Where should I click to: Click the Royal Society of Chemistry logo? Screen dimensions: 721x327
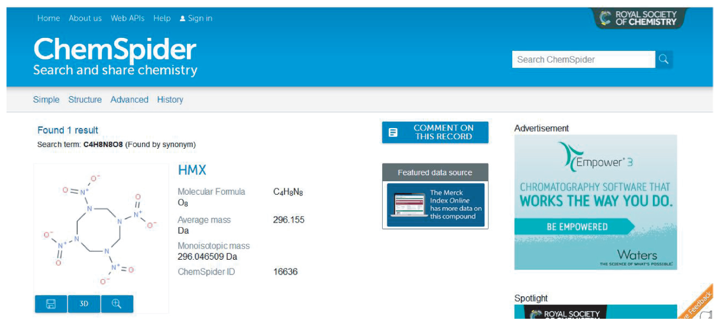point(638,18)
